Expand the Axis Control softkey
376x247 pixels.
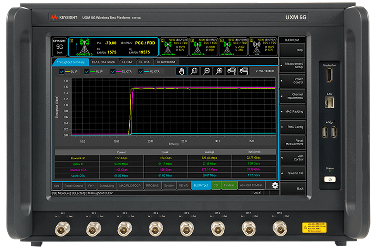292,158
